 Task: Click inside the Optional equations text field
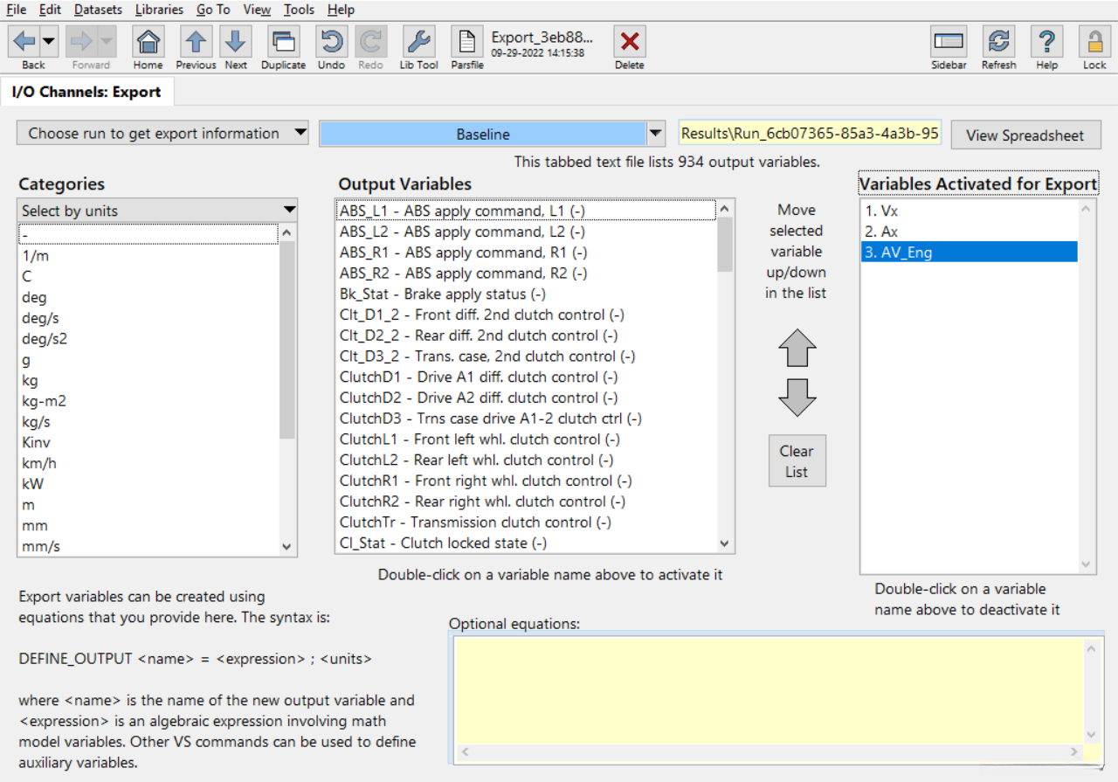[x=767, y=690]
